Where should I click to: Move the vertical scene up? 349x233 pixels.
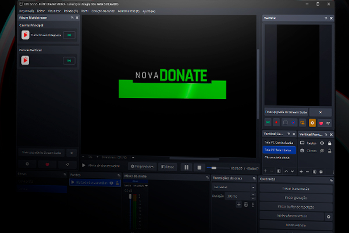pyautogui.click(x=286, y=171)
